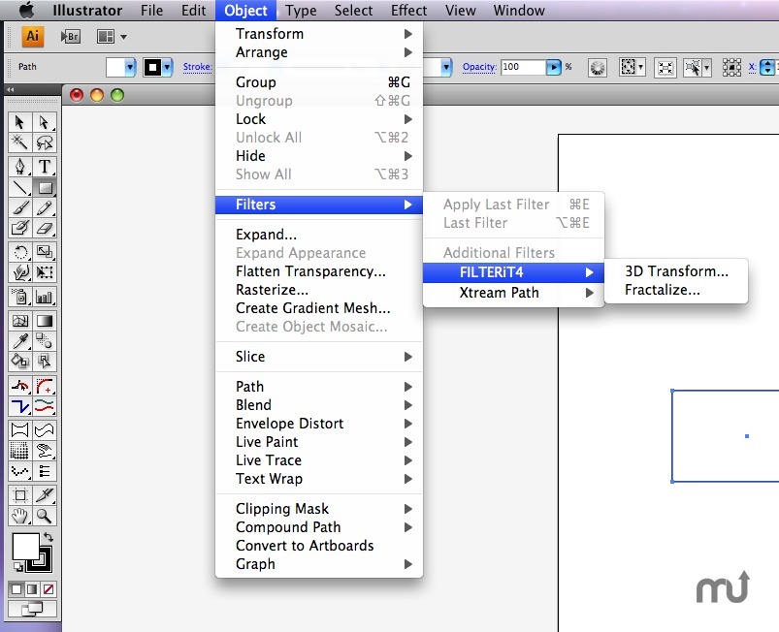
Task: Choose the Column Graph tool
Action: pyautogui.click(x=45, y=297)
